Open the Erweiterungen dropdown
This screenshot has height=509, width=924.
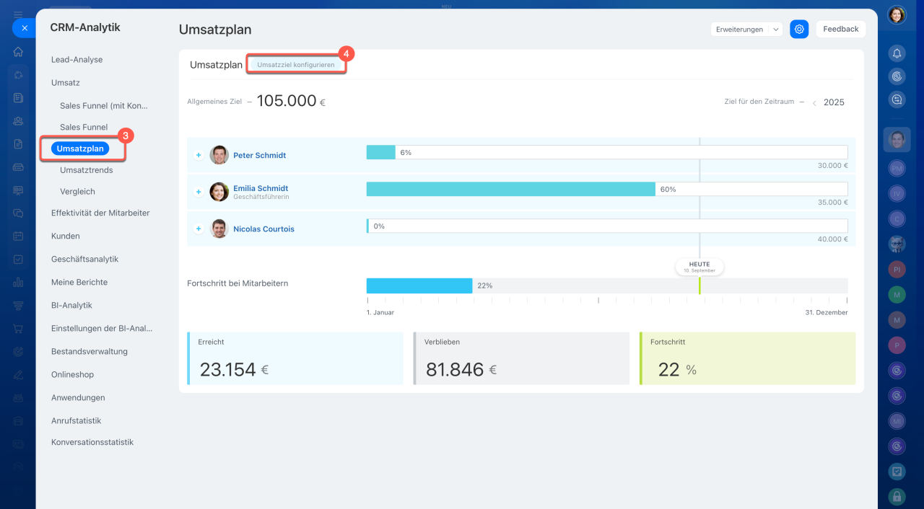point(746,30)
